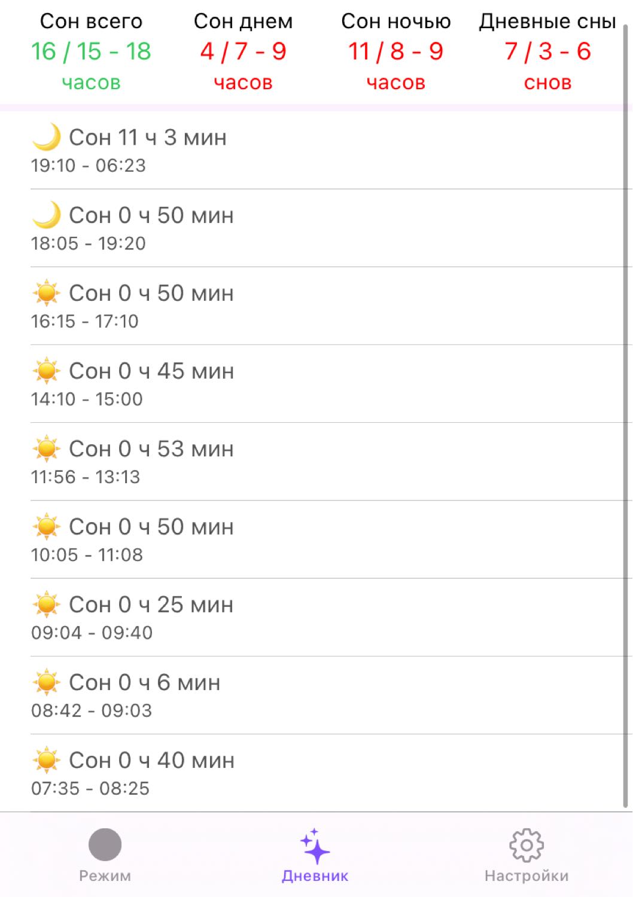Open the Режим tab
The image size is (633, 897).
tap(105, 854)
